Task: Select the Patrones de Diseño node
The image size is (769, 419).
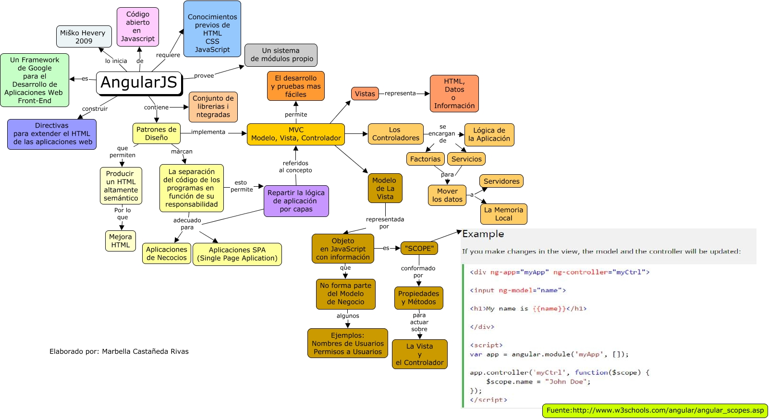Action: tap(156, 133)
